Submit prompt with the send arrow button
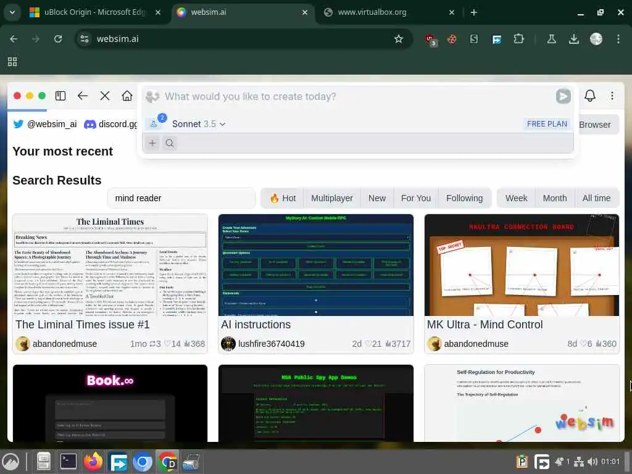632x474 pixels. click(563, 96)
